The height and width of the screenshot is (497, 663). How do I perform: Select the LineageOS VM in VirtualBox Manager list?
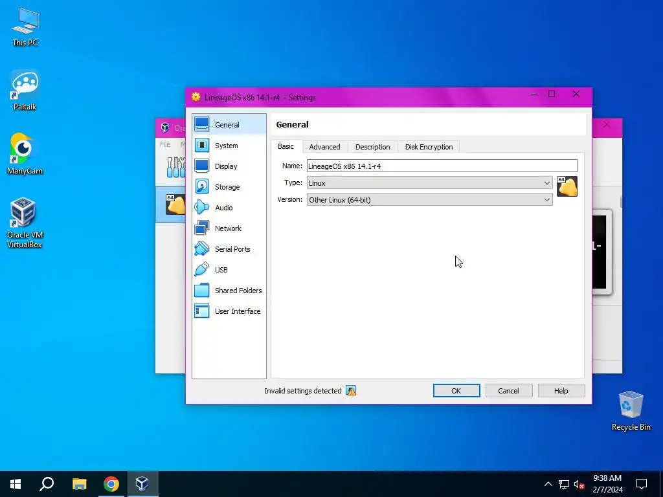pos(171,204)
